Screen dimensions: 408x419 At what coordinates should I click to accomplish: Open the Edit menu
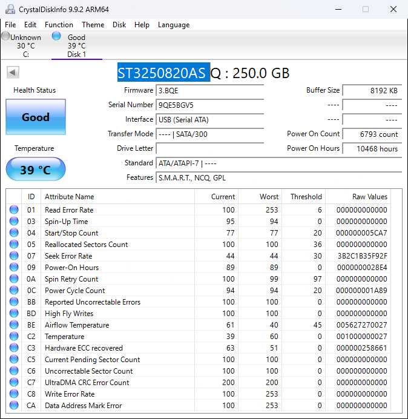30,25
